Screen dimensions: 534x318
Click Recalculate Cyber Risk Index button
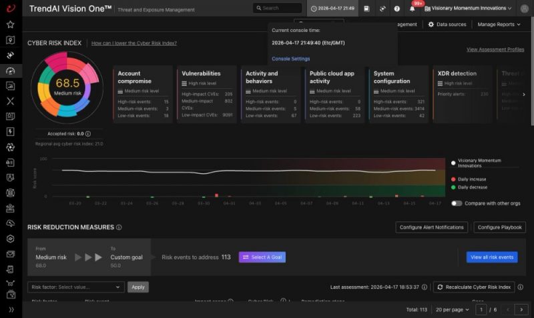click(x=474, y=287)
